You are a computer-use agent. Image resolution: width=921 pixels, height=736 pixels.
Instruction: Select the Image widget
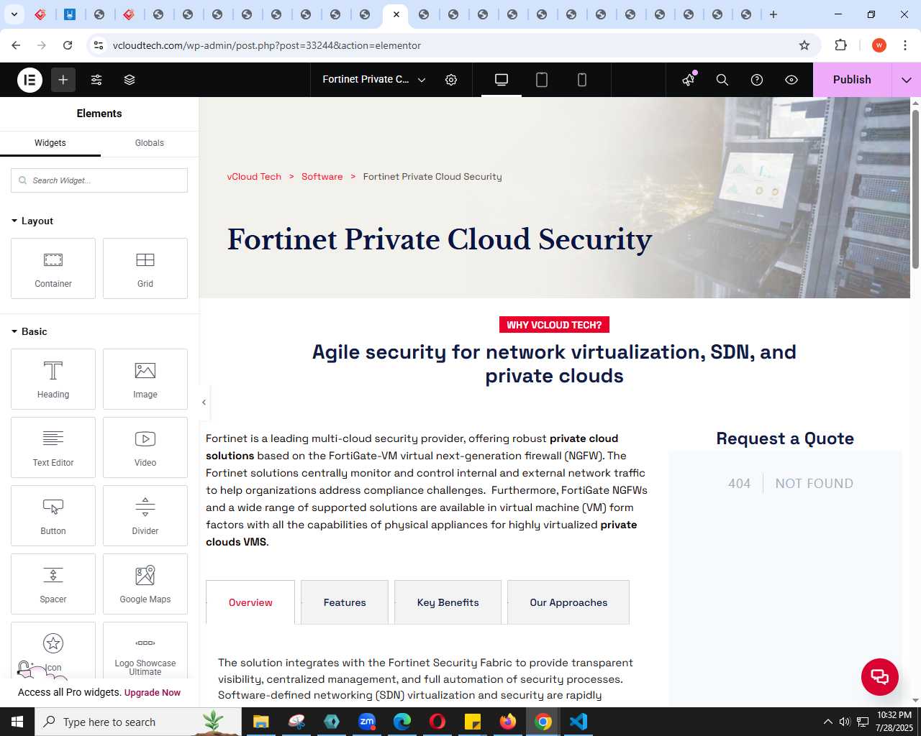click(x=145, y=379)
